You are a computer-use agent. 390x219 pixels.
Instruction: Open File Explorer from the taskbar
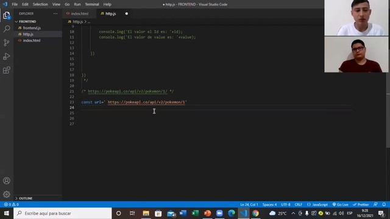tap(146, 214)
